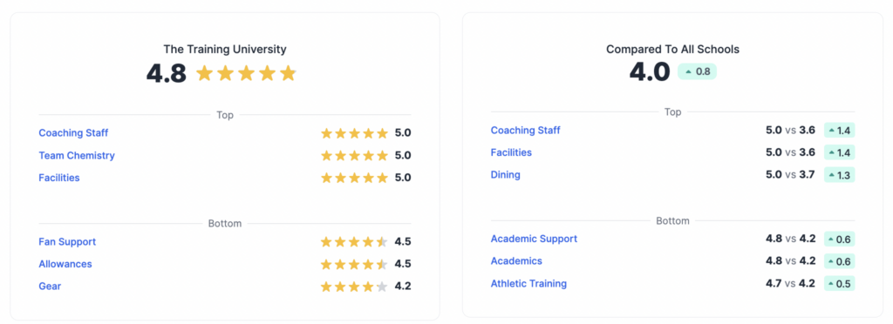Image resolution: width=893 pixels, height=324 pixels.
Task: Click the 4.8 overall star rating icons
Action: pyautogui.click(x=246, y=73)
